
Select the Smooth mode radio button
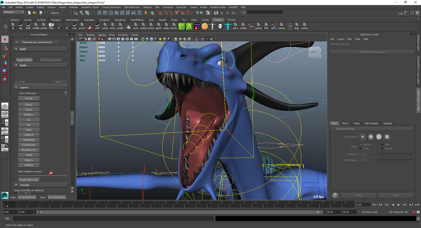tap(382, 148)
